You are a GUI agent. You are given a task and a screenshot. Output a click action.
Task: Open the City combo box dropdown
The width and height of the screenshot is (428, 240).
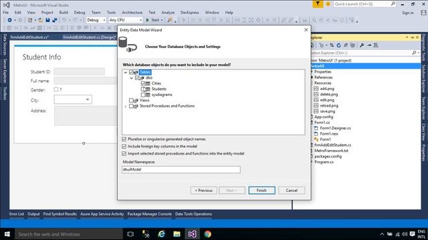pyautogui.click(x=88, y=99)
